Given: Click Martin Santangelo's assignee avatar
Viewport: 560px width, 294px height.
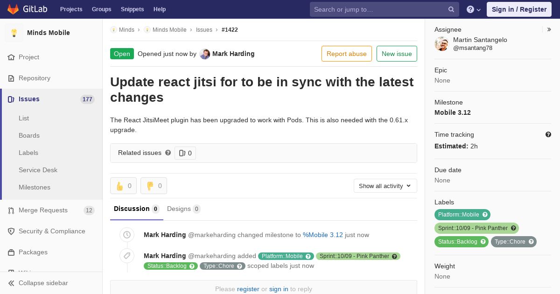Looking at the screenshot, I should (x=441, y=44).
